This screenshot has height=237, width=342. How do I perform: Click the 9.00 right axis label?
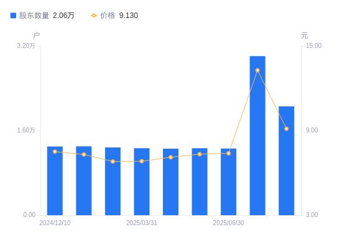pyautogui.click(x=312, y=130)
